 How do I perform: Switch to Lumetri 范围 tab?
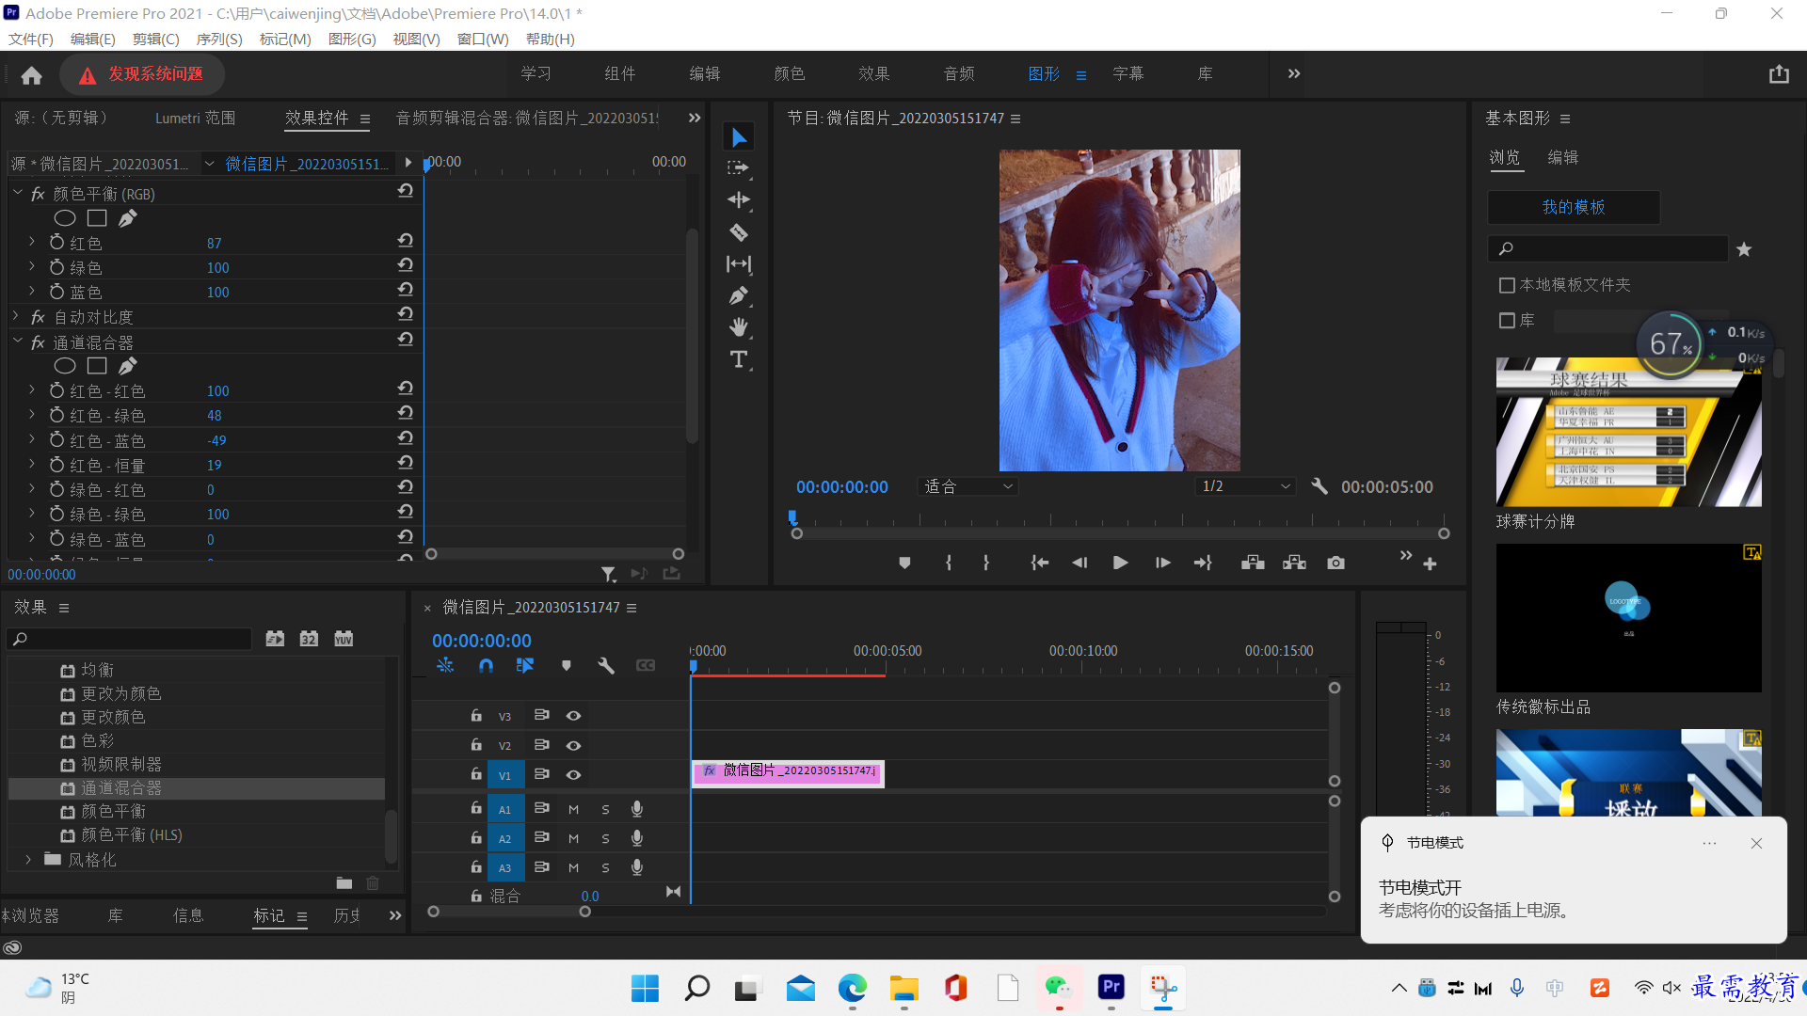[196, 118]
